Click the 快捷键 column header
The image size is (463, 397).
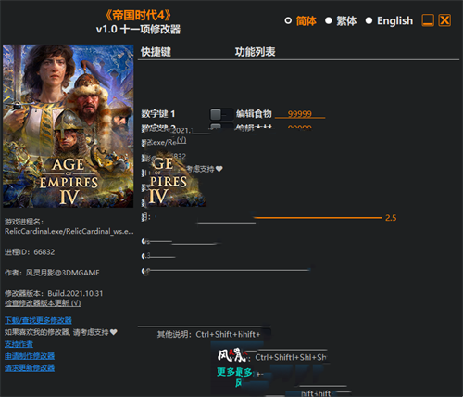point(156,52)
